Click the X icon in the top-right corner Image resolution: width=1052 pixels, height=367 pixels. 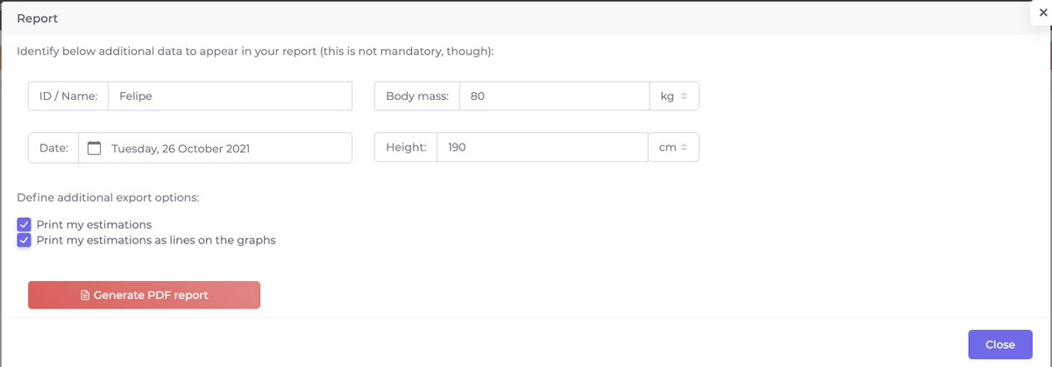pyautogui.click(x=1041, y=13)
